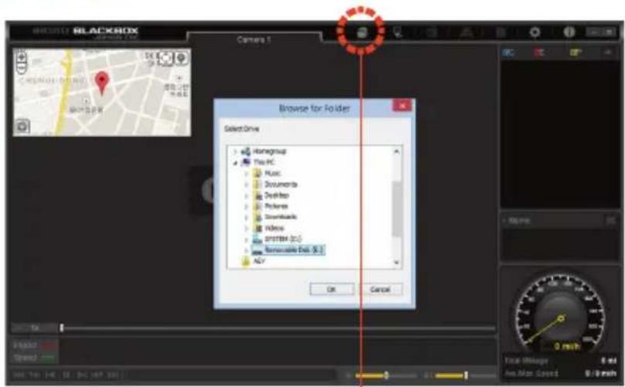
Task: Select Removable Disk (E:) in the tree
Action: pos(294,250)
